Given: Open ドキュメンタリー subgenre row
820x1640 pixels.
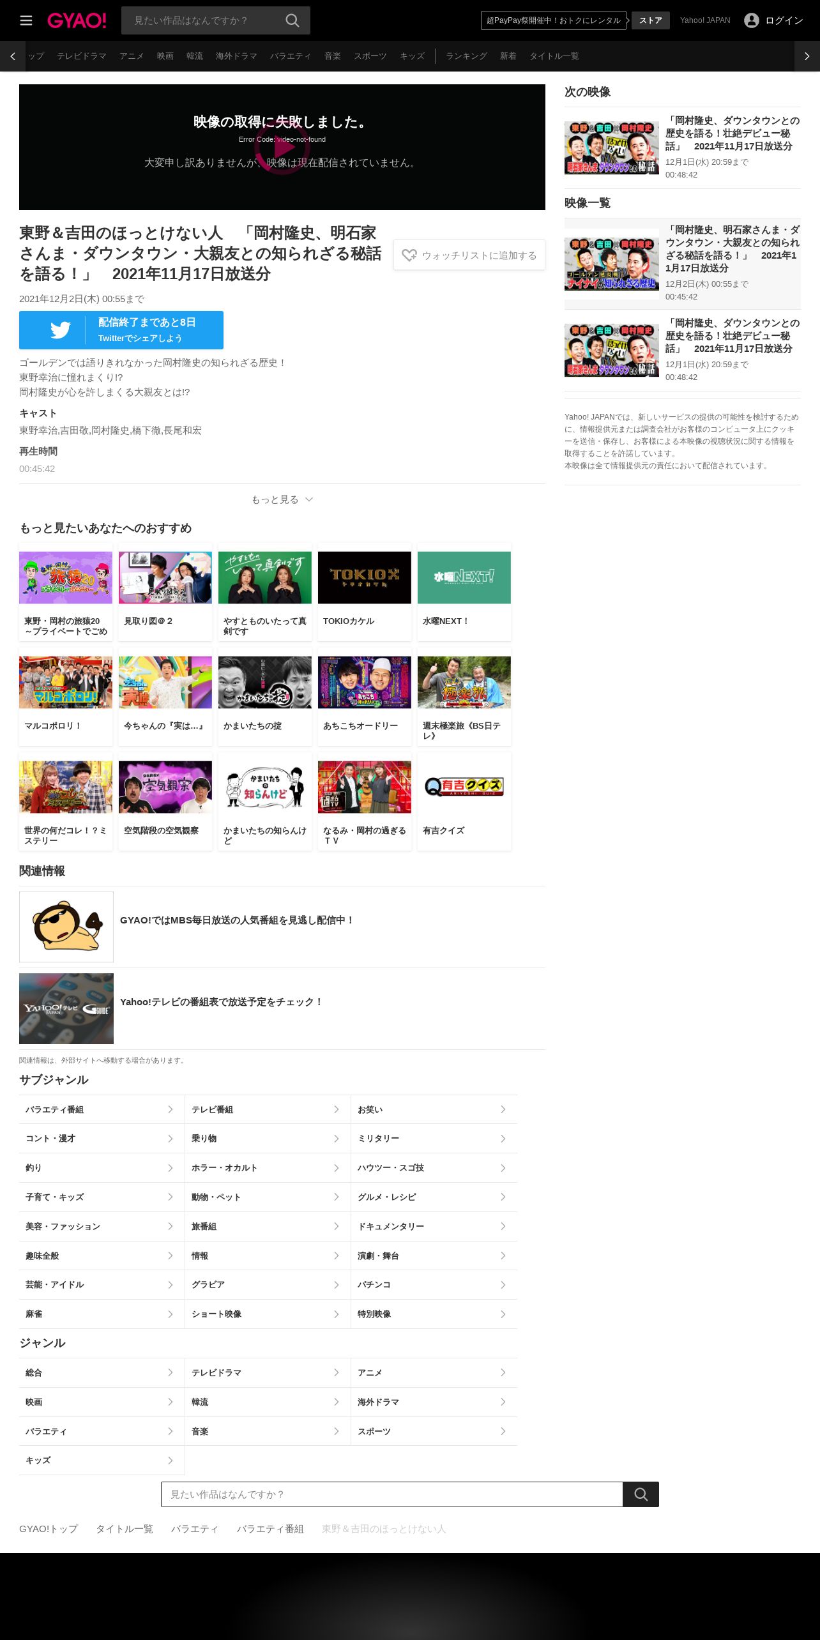Looking at the screenshot, I should click(434, 1226).
